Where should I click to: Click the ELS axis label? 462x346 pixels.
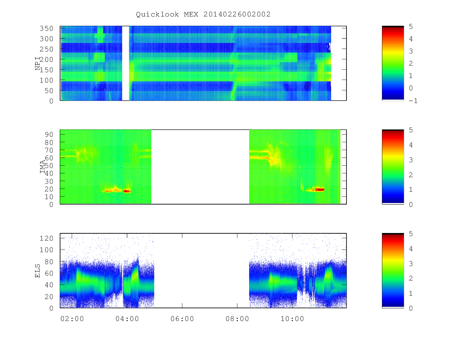[x=38, y=271]
